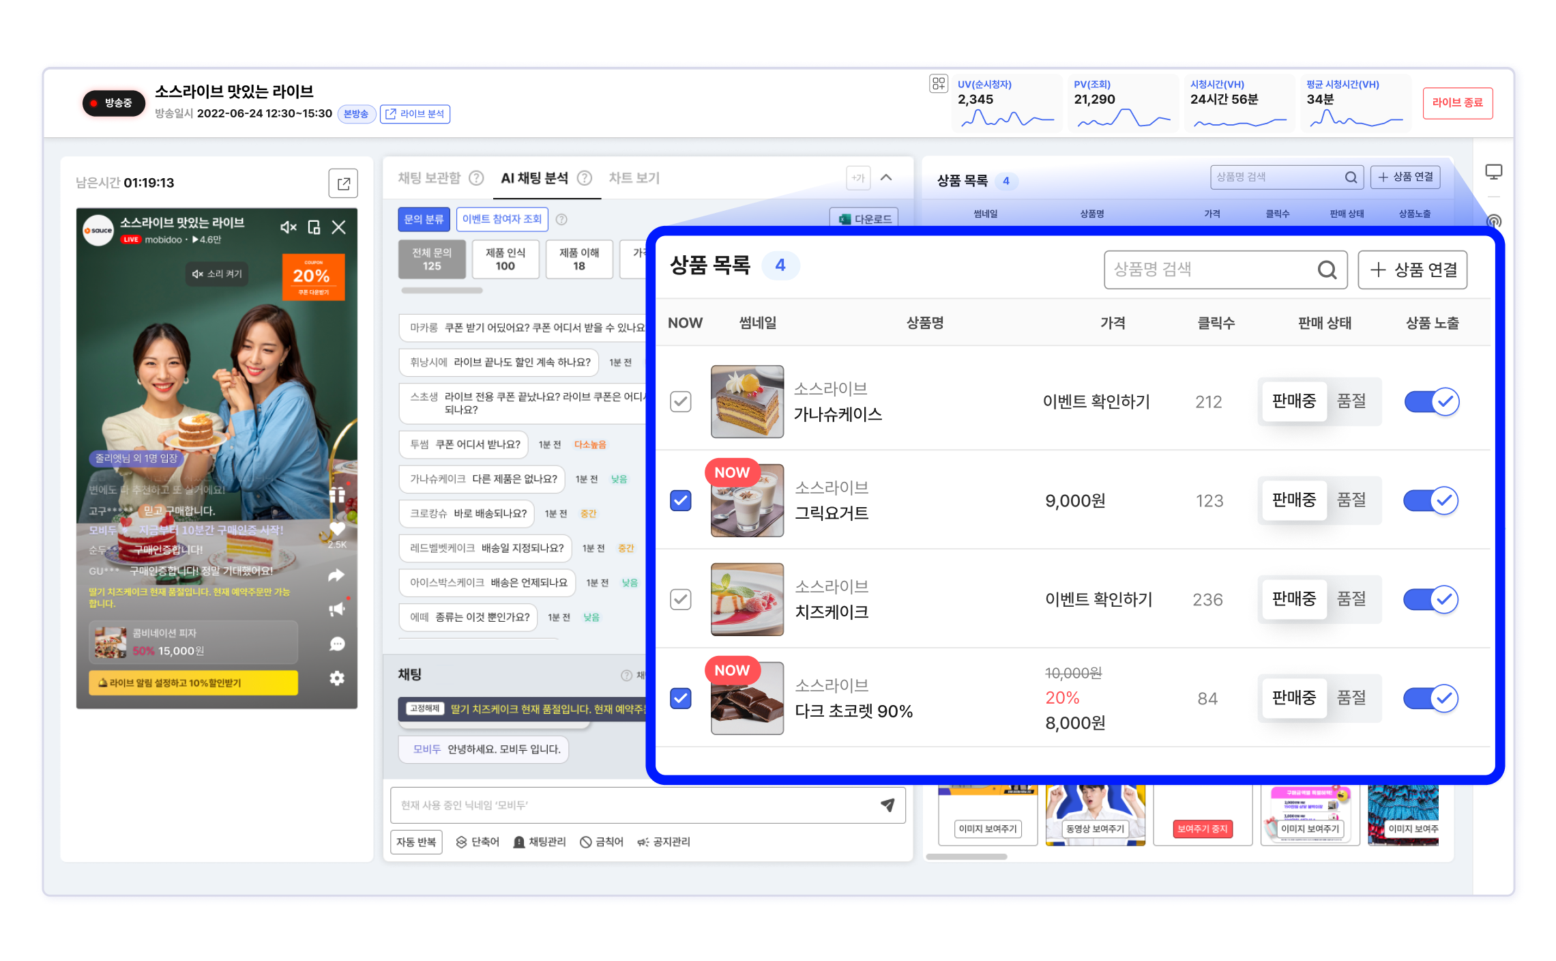
Task: Set 가나슈케이스 status to 품절
Action: (x=1351, y=401)
